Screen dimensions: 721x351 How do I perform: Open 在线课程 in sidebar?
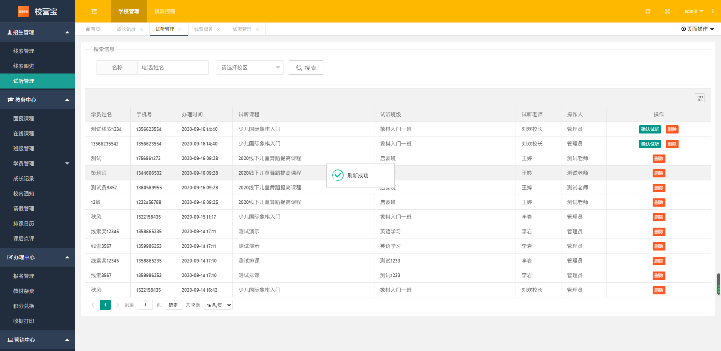(x=38, y=133)
